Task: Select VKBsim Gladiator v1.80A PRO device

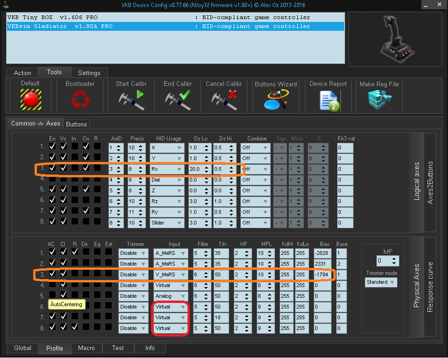Action: (175, 26)
